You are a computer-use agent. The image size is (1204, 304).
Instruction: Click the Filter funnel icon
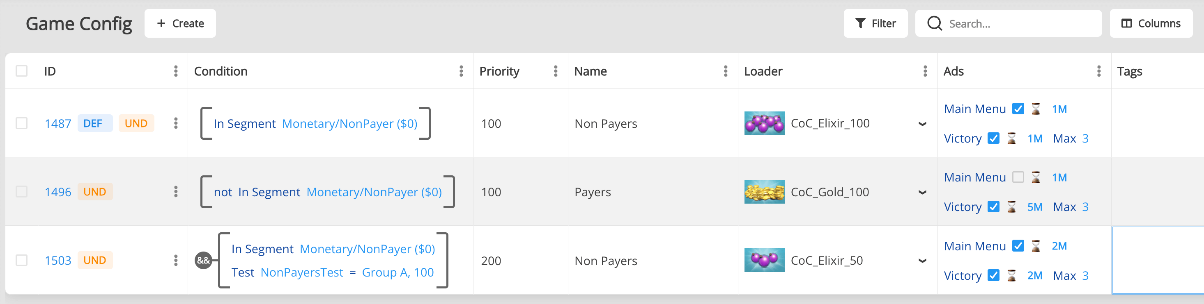click(860, 23)
